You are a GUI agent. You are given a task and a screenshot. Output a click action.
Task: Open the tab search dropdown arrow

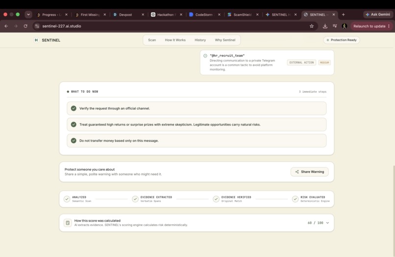[28, 15]
